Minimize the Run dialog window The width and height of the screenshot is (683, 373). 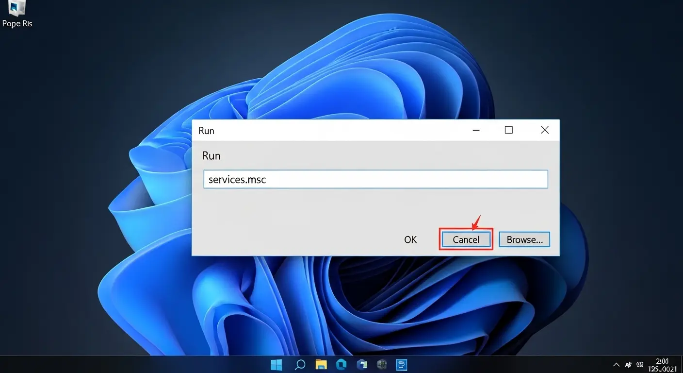point(476,130)
